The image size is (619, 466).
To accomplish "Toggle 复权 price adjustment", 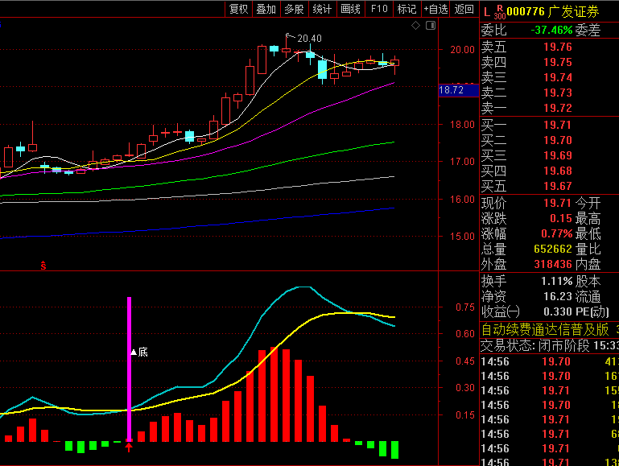I will tap(239, 9).
